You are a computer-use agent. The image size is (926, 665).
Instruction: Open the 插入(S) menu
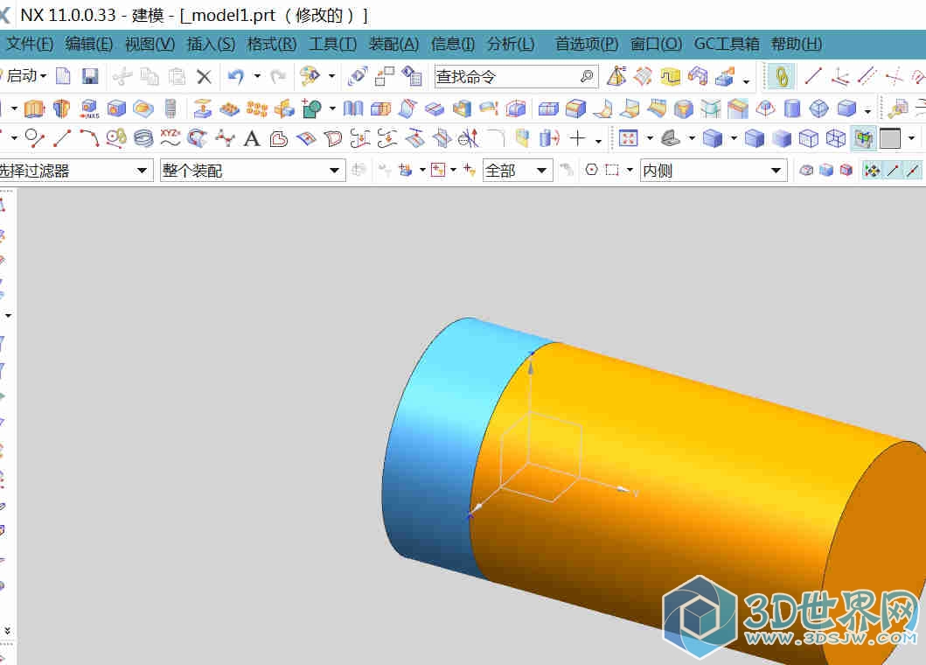211,45
